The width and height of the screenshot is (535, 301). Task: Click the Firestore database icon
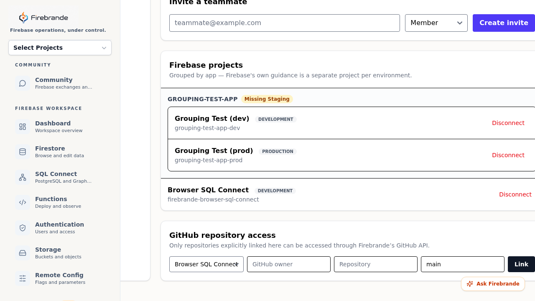(x=23, y=152)
